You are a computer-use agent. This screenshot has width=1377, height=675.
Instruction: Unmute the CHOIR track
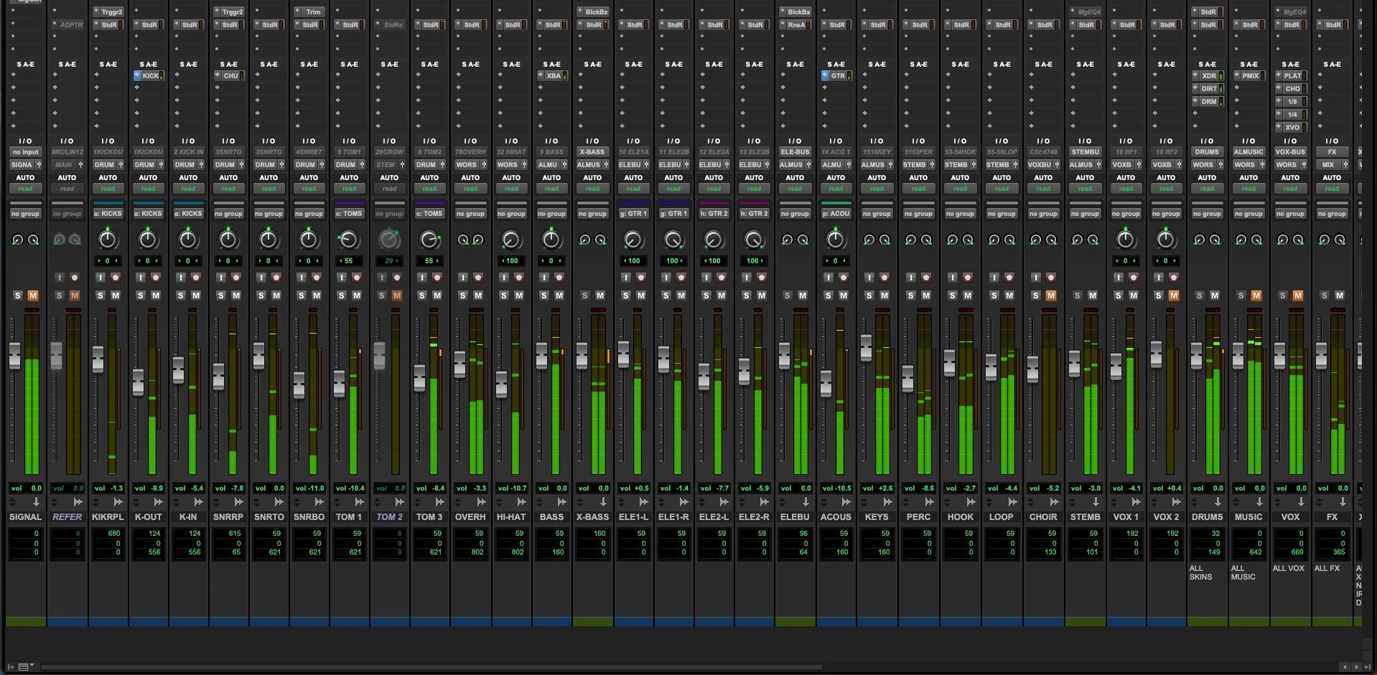click(1051, 296)
